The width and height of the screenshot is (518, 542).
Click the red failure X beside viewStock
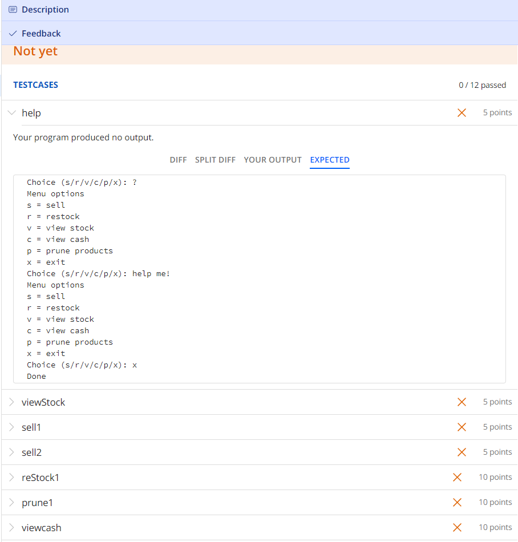(462, 402)
